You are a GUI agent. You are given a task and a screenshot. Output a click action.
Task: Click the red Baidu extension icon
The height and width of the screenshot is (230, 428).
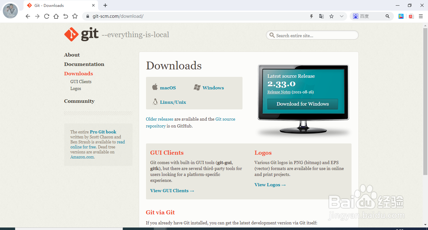coord(411,16)
